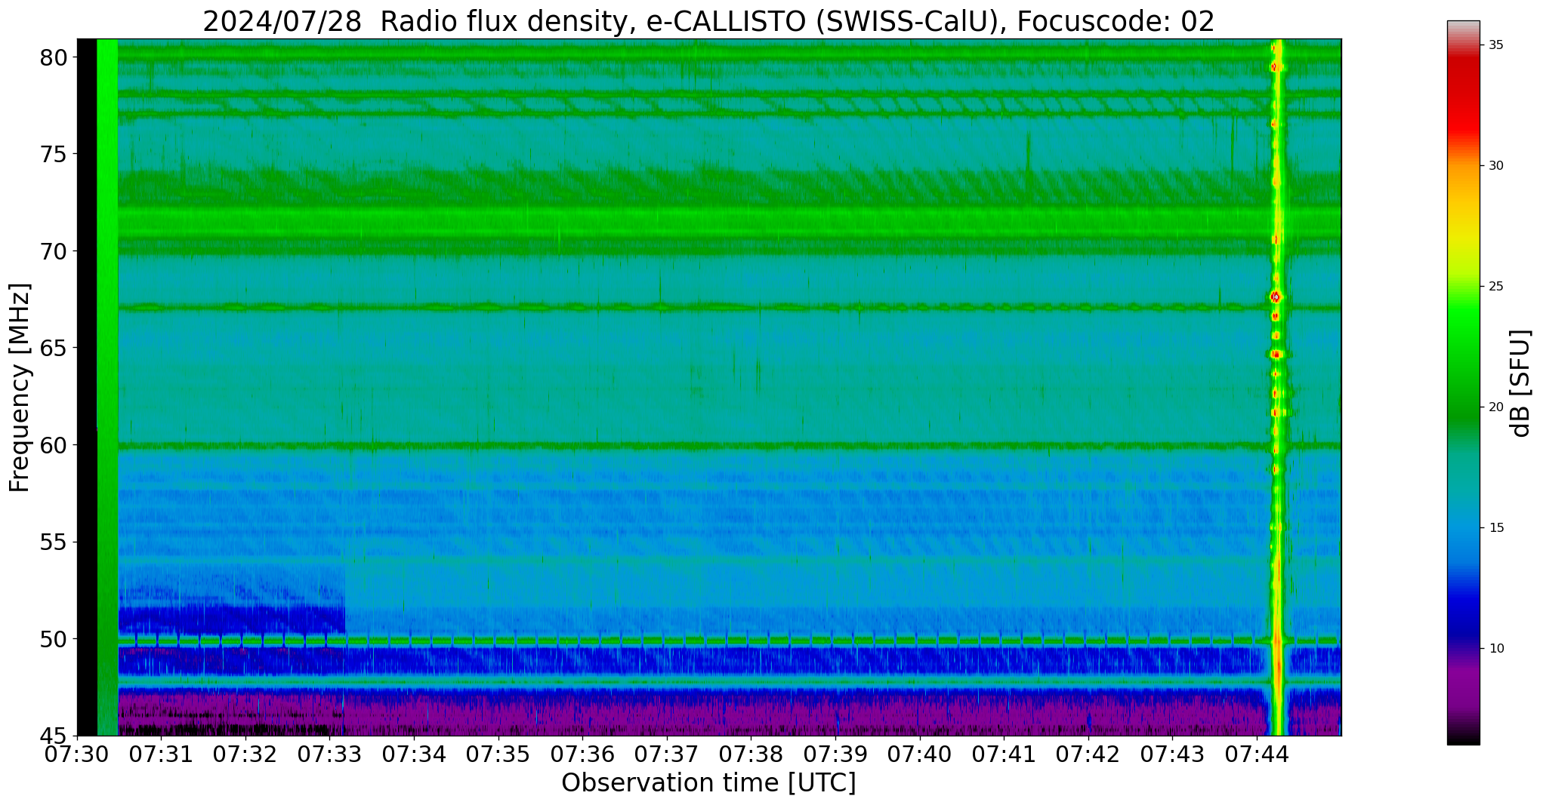This screenshot has height=805, width=1543.
Task: Click the 07:41 time tick label
Action: pos(1004,754)
